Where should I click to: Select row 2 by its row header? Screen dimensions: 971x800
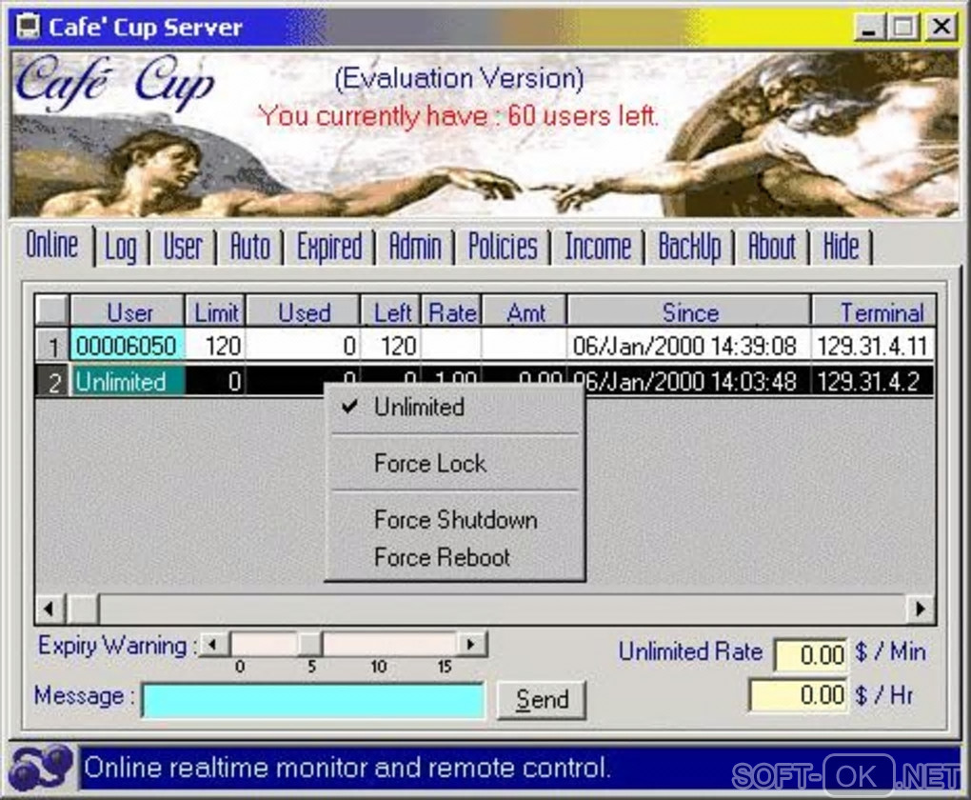[x=52, y=381]
